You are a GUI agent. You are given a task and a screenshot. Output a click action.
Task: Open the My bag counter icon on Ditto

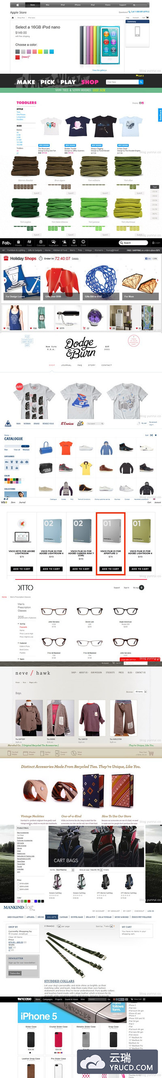point(142,587)
